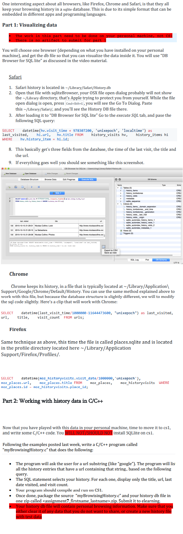Screen dimensions: 183x534
Task: Collapse the Tables (5) node
Action: (x=118, y=188)
